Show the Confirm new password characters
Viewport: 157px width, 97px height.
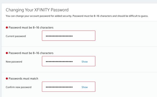[x=85, y=87]
